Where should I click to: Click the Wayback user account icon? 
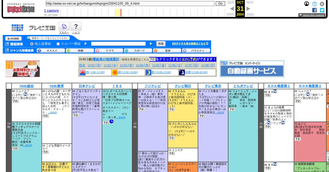pos(307,4)
